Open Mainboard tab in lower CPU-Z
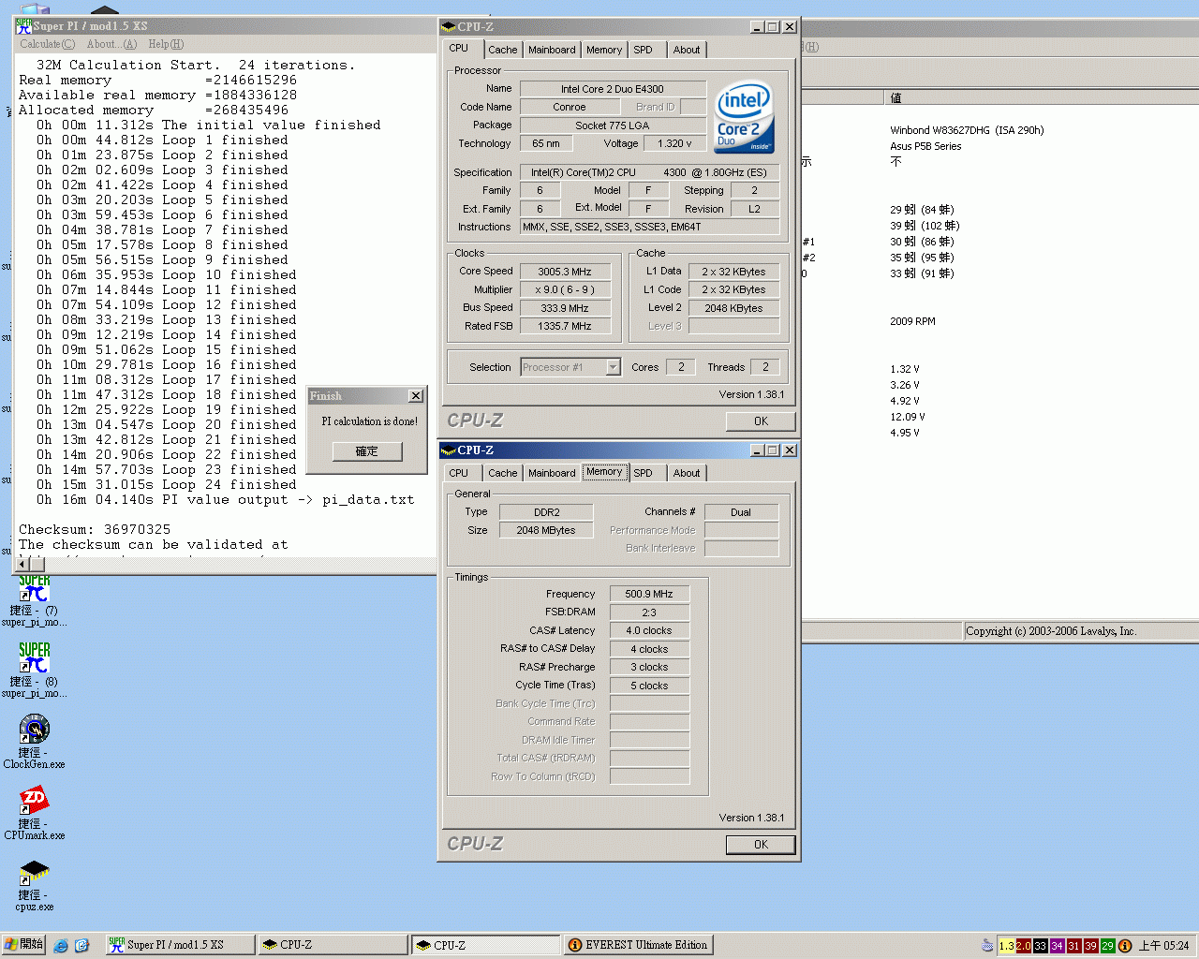 552,473
